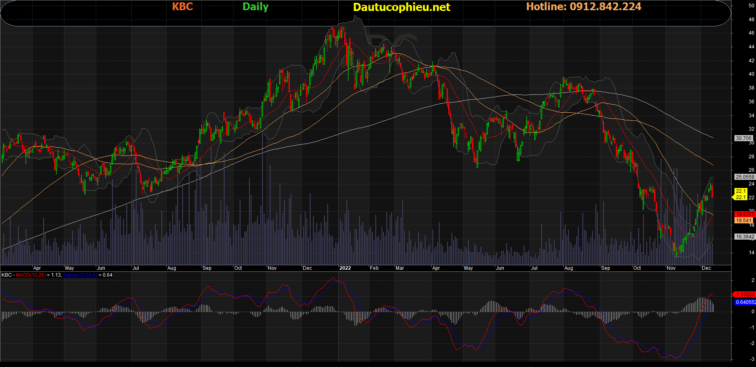The width and height of the screenshot is (756, 367).
Task: Click the orange 19.541 price tag
Action: [x=744, y=221]
